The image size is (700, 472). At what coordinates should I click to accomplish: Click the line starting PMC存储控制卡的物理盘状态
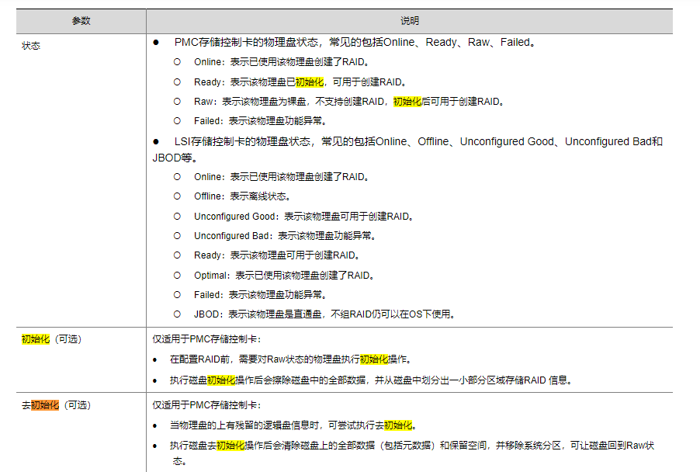point(355,43)
